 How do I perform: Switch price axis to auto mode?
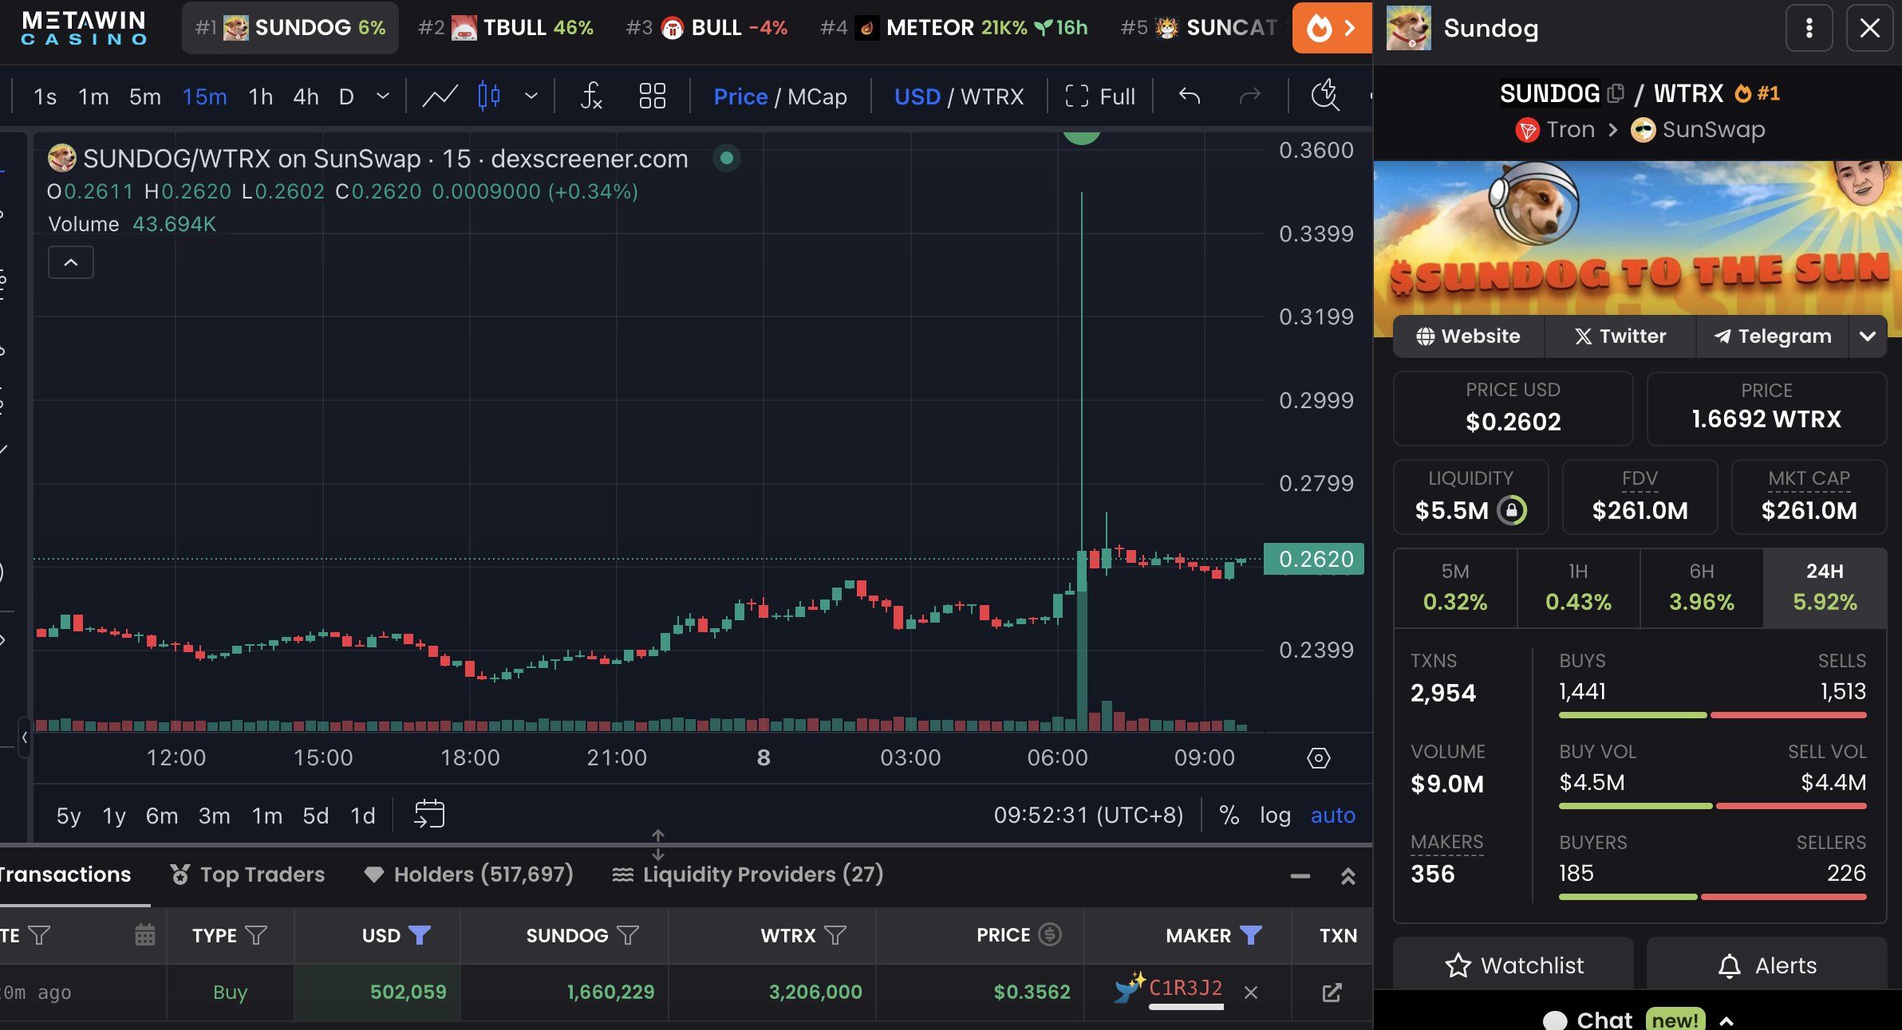(1333, 815)
